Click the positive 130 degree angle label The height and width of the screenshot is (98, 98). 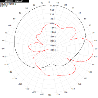click(85, 79)
